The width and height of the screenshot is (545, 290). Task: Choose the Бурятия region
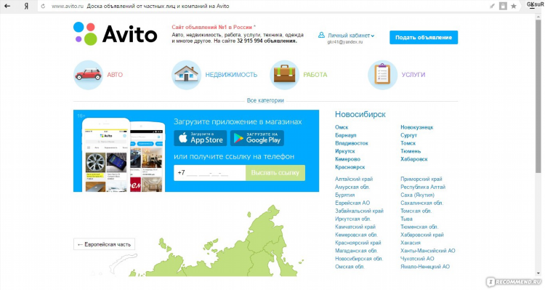[344, 195]
